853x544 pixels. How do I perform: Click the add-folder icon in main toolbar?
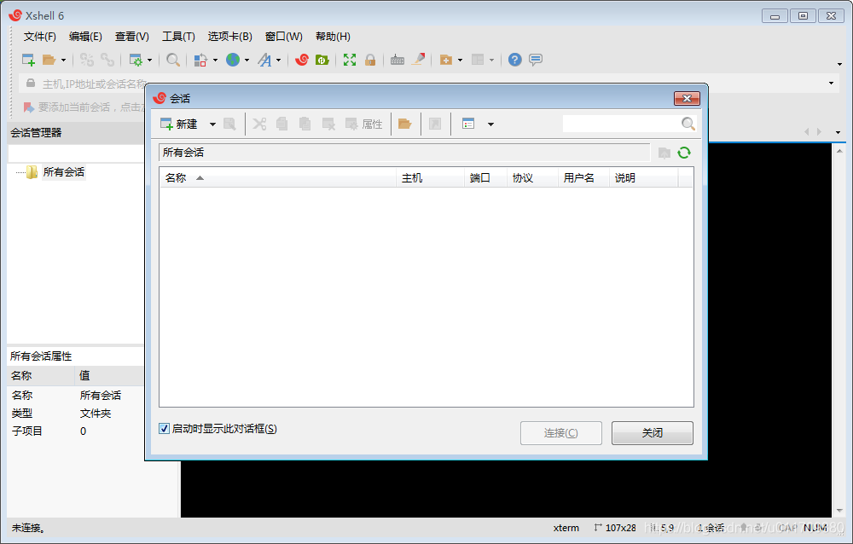click(x=446, y=60)
